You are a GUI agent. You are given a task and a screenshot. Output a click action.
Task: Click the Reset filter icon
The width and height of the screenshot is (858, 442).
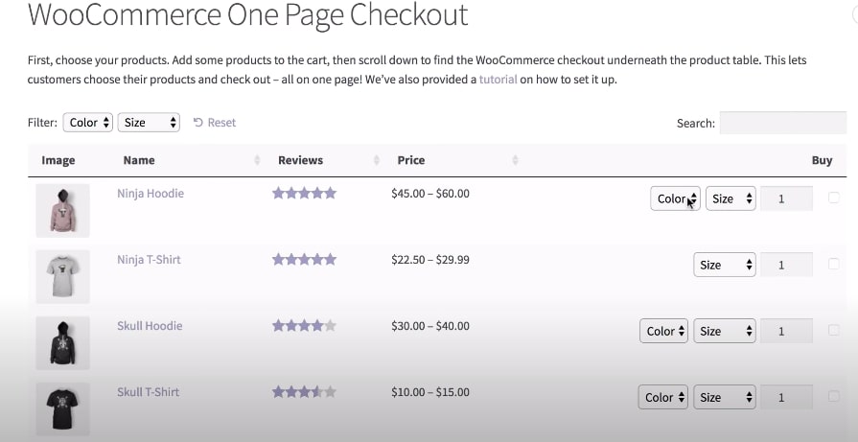click(197, 123)
